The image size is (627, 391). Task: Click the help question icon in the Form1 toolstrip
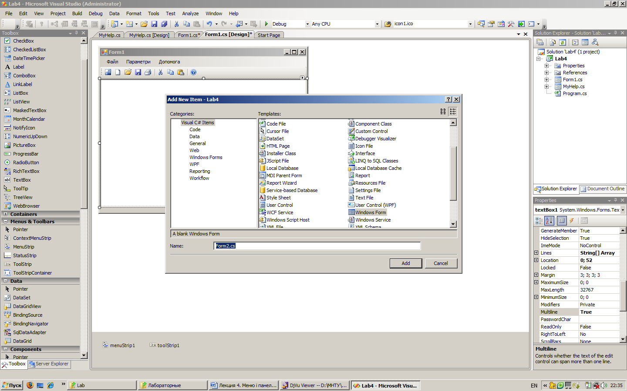pyautogui.click(x=193, y=72)
